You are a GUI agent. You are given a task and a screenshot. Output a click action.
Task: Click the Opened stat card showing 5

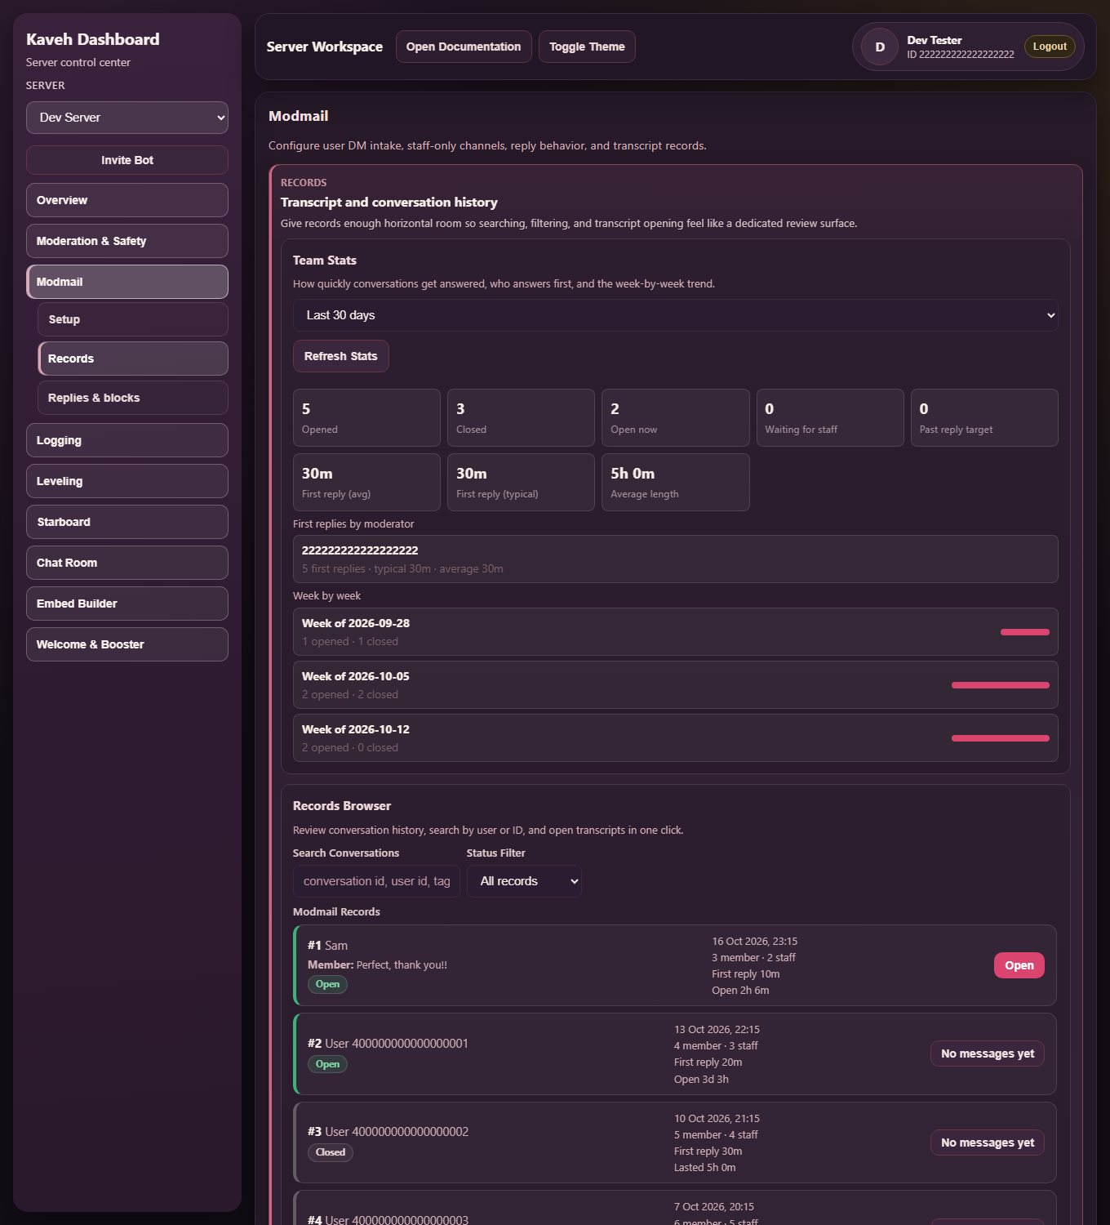[x=366, y=417]
